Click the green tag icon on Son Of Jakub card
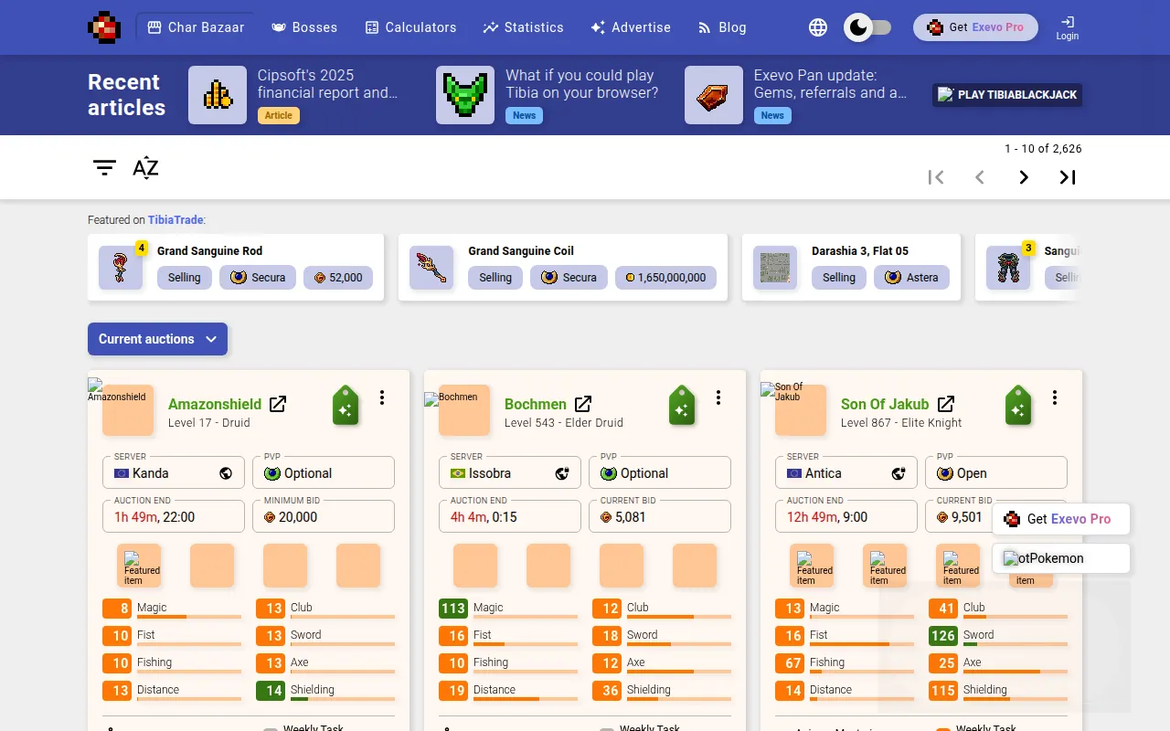Screen dimensions: 1170x731 point(1018,406)
